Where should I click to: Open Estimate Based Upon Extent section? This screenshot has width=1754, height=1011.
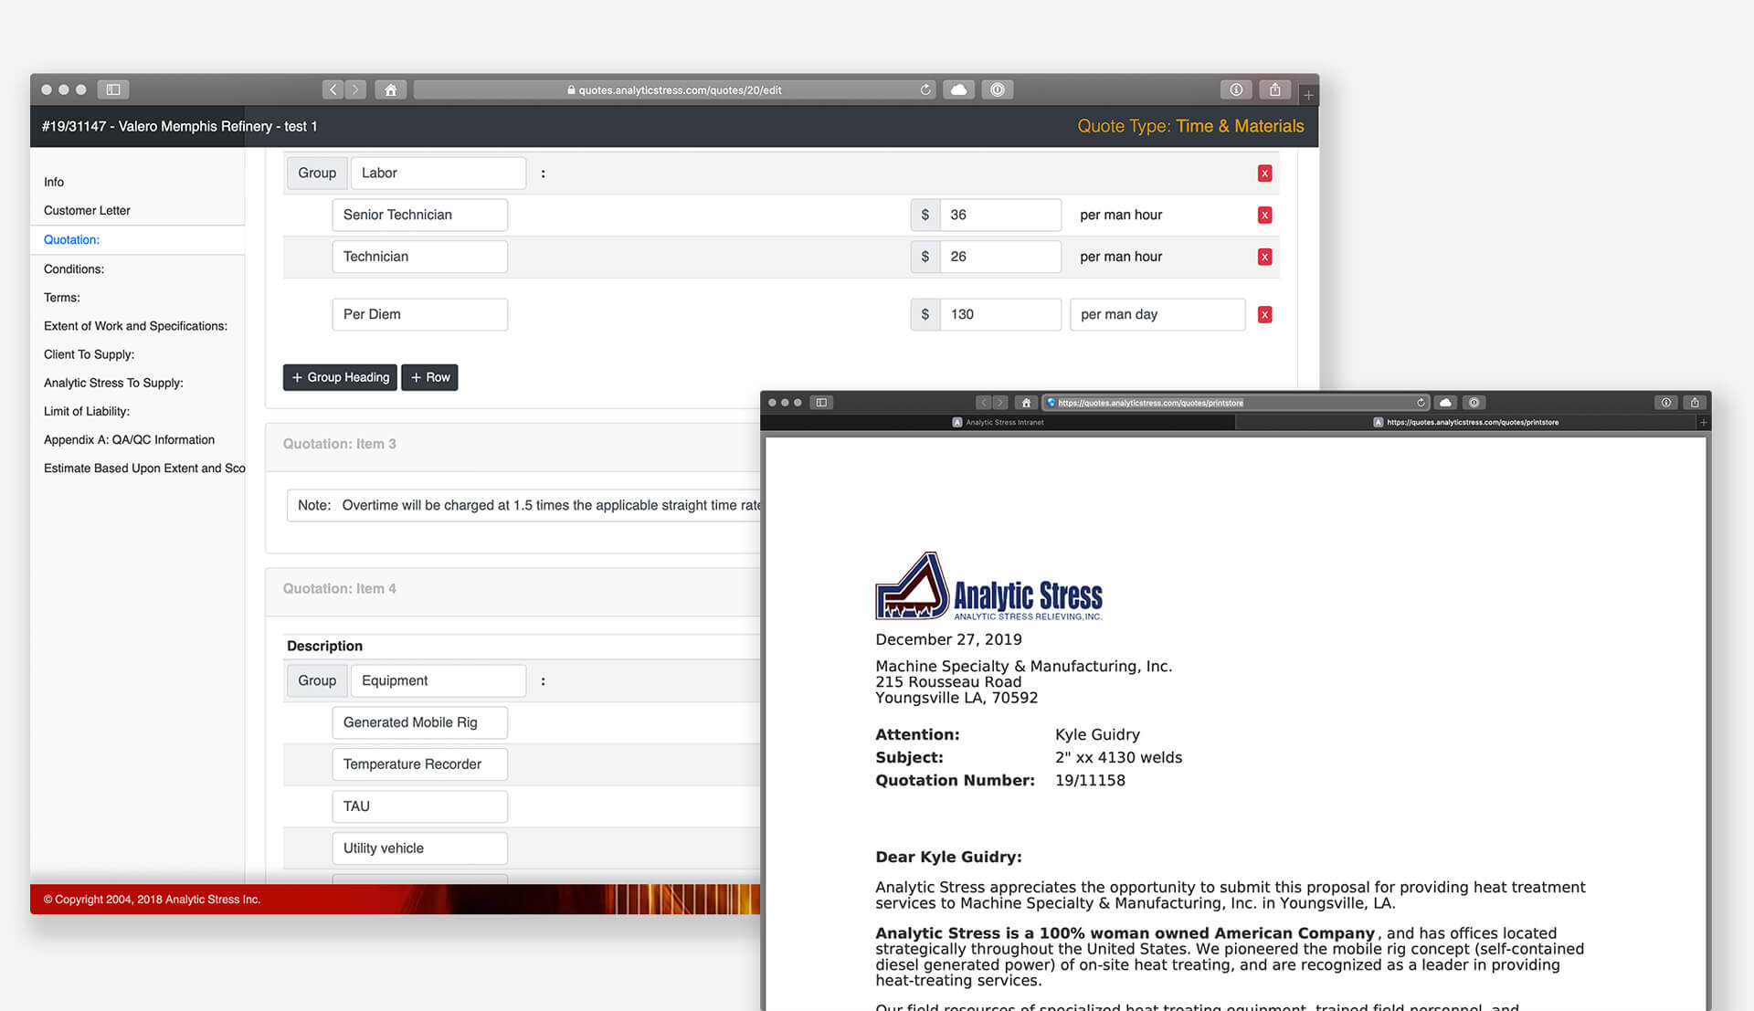(144, 469)
